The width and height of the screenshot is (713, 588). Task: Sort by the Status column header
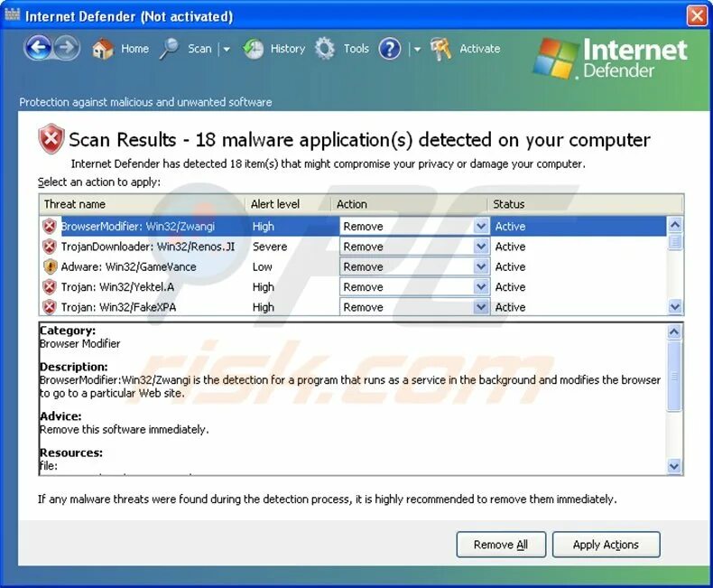[585, 204]
